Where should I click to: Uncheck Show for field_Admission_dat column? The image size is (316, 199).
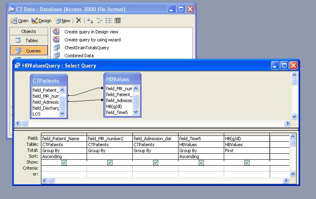155,162
